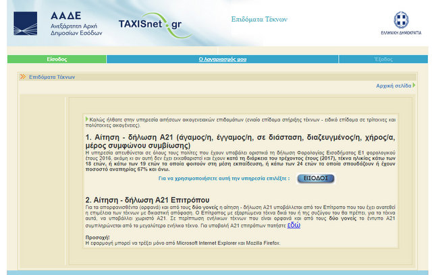This screenshot has height=275, width=432.
Task: Click the orange double-arrow breadcrumb icon
Action: tap(23, 77)
